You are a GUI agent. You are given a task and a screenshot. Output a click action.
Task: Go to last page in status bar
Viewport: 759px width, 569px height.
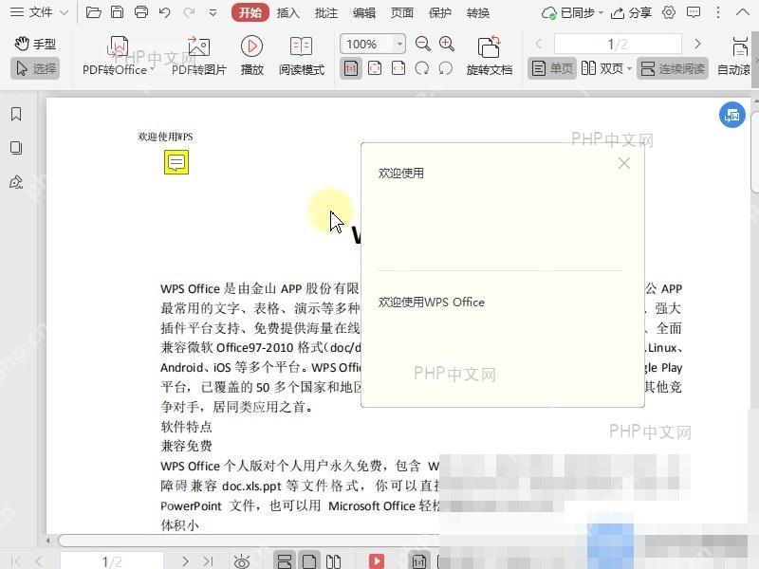click(x=208, y=561)
